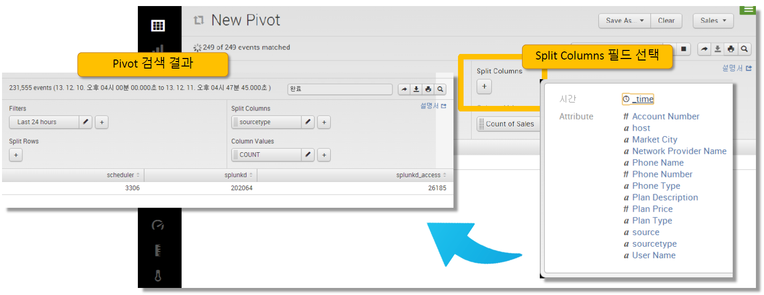Screen dimensions: 764x295
Task: Open the green hamburger menu top right
Action: pos(747,10)
